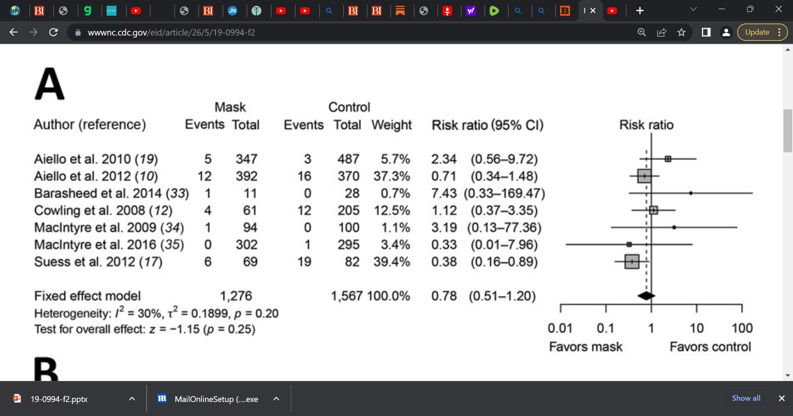Open the orange Substack bookmark tab
The width and height of the screenshot is (793, 416).
[400, 11]
